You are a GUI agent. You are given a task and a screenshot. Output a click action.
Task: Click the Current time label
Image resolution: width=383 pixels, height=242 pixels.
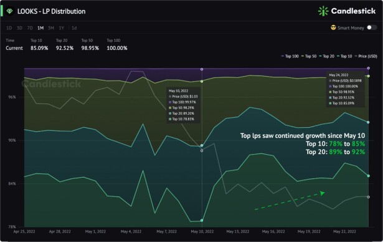14,48
